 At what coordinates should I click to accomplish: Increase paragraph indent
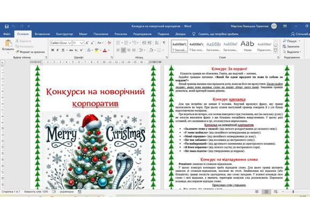(x=150, y=43)
